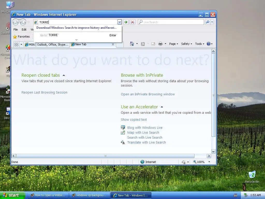Open an InPrivate Browsing window link
Viewport: 265px width, 199px height.
[148, 94]
